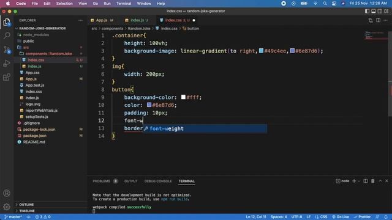The image size is (392, 220).
Task: Maximize the terminal panel size
Action: coord(380,181)
